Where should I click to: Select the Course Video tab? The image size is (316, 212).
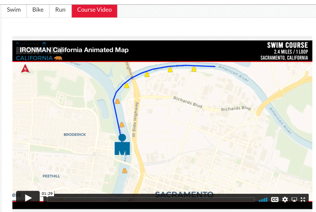point(95,10)
